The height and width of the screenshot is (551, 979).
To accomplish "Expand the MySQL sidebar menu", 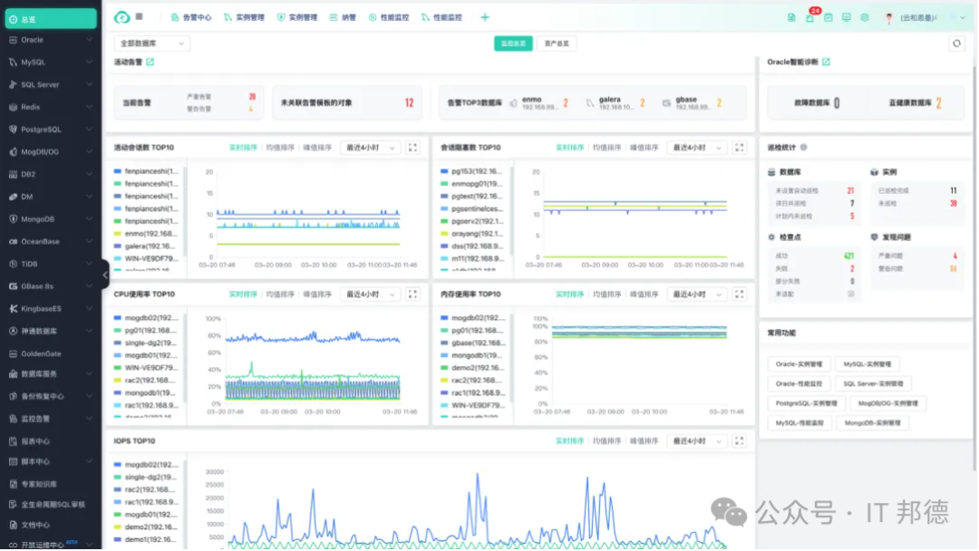I will 51,63.
